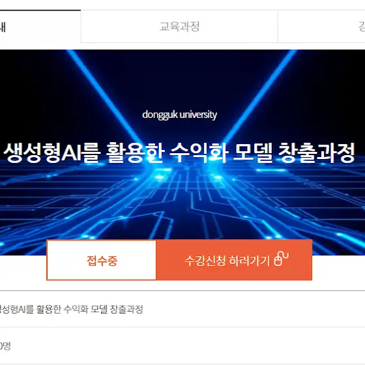Click the word 수익화 in banner title
The height and width of the screenshot is (365, 365).
199,153
